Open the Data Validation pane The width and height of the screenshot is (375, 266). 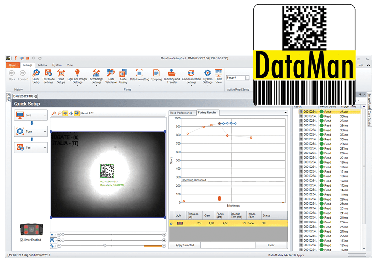point(111,76)
